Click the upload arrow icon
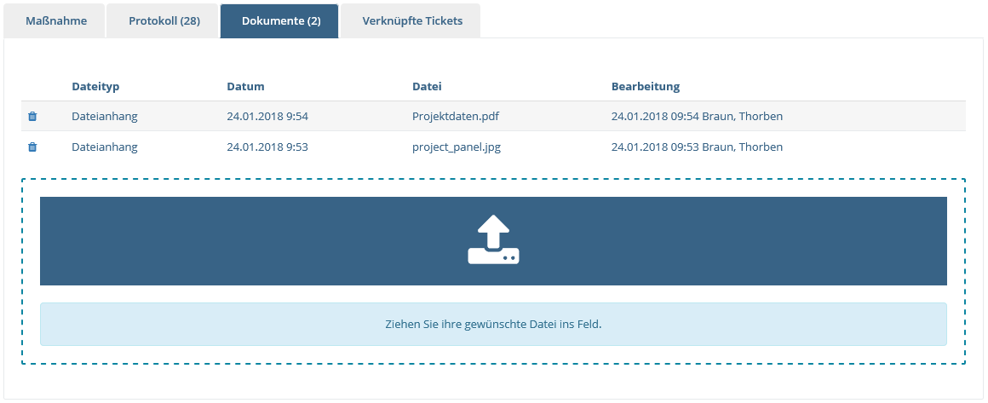The image size is (988, 403). pos(493,239)
